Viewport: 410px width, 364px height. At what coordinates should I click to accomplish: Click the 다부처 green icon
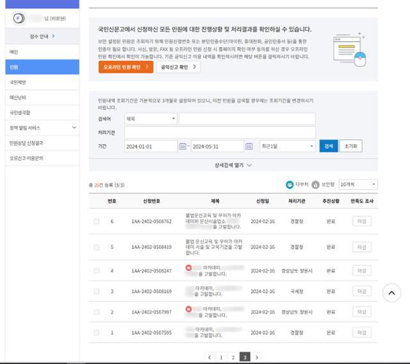point(290,184)
